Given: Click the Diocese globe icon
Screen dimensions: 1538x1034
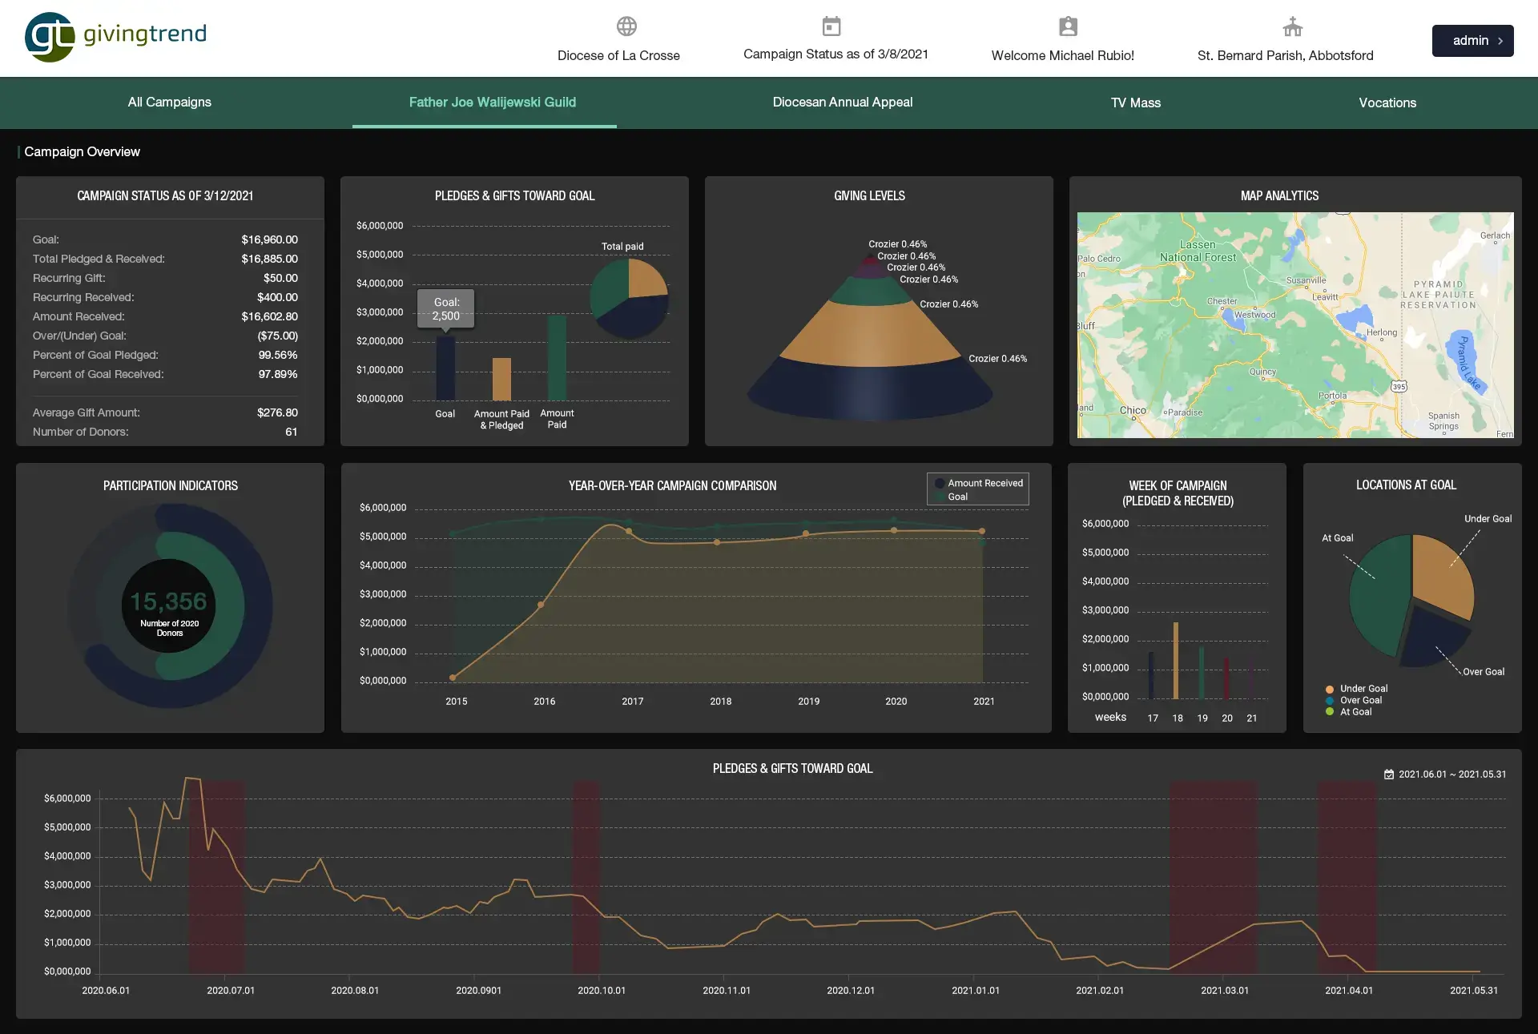Looking at the screenshot, I should pyautogui.click(x=626, y=26).
